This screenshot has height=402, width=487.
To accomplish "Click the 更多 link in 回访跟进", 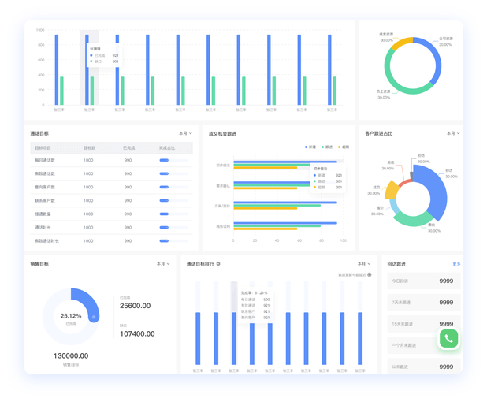I will (456, 264).
